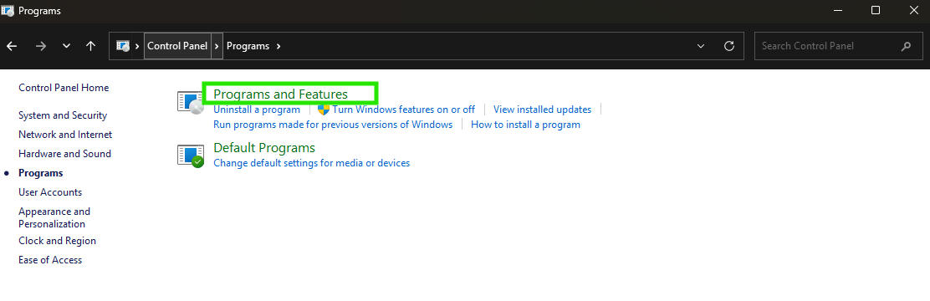Open Change default settings for media link
Image resolution: width=930 pixels, height=301 pixels.
coord(311,163)
